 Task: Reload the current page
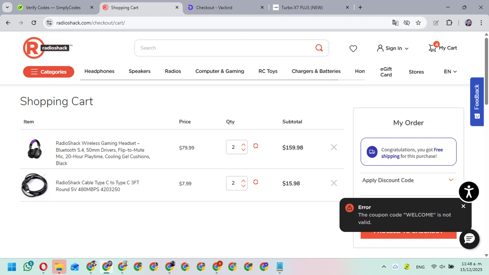coord(34,23)
